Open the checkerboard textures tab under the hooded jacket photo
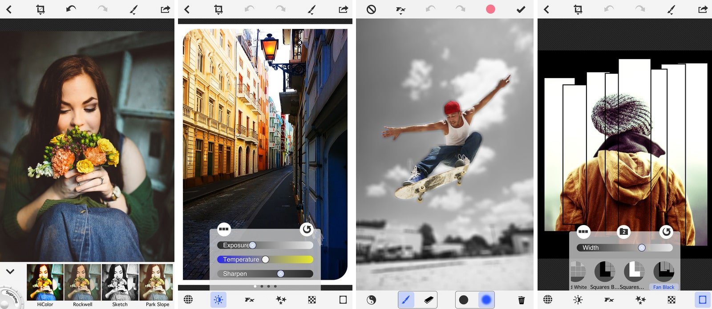Screen dimensions: 712x309 [x=672, y=300]
